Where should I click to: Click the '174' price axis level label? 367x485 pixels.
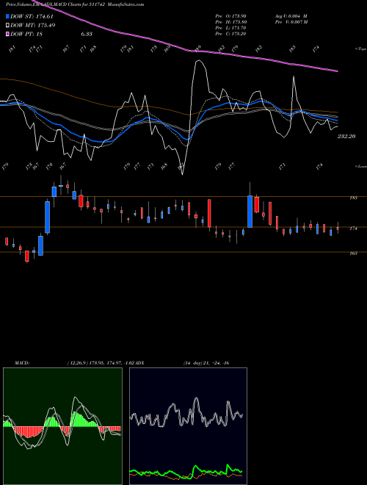point(353,229)
